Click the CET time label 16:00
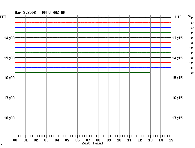 [9, 78]
